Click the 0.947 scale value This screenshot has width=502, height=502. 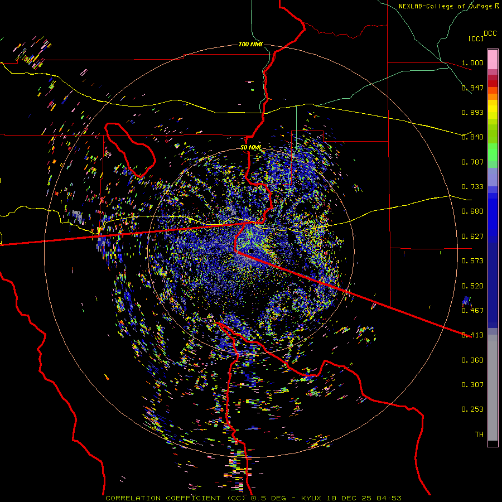(x=472, y=88)
